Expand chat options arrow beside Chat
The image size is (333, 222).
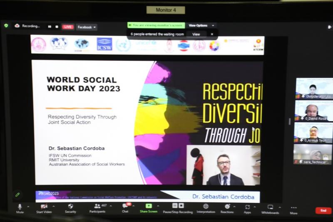point(133,206)
